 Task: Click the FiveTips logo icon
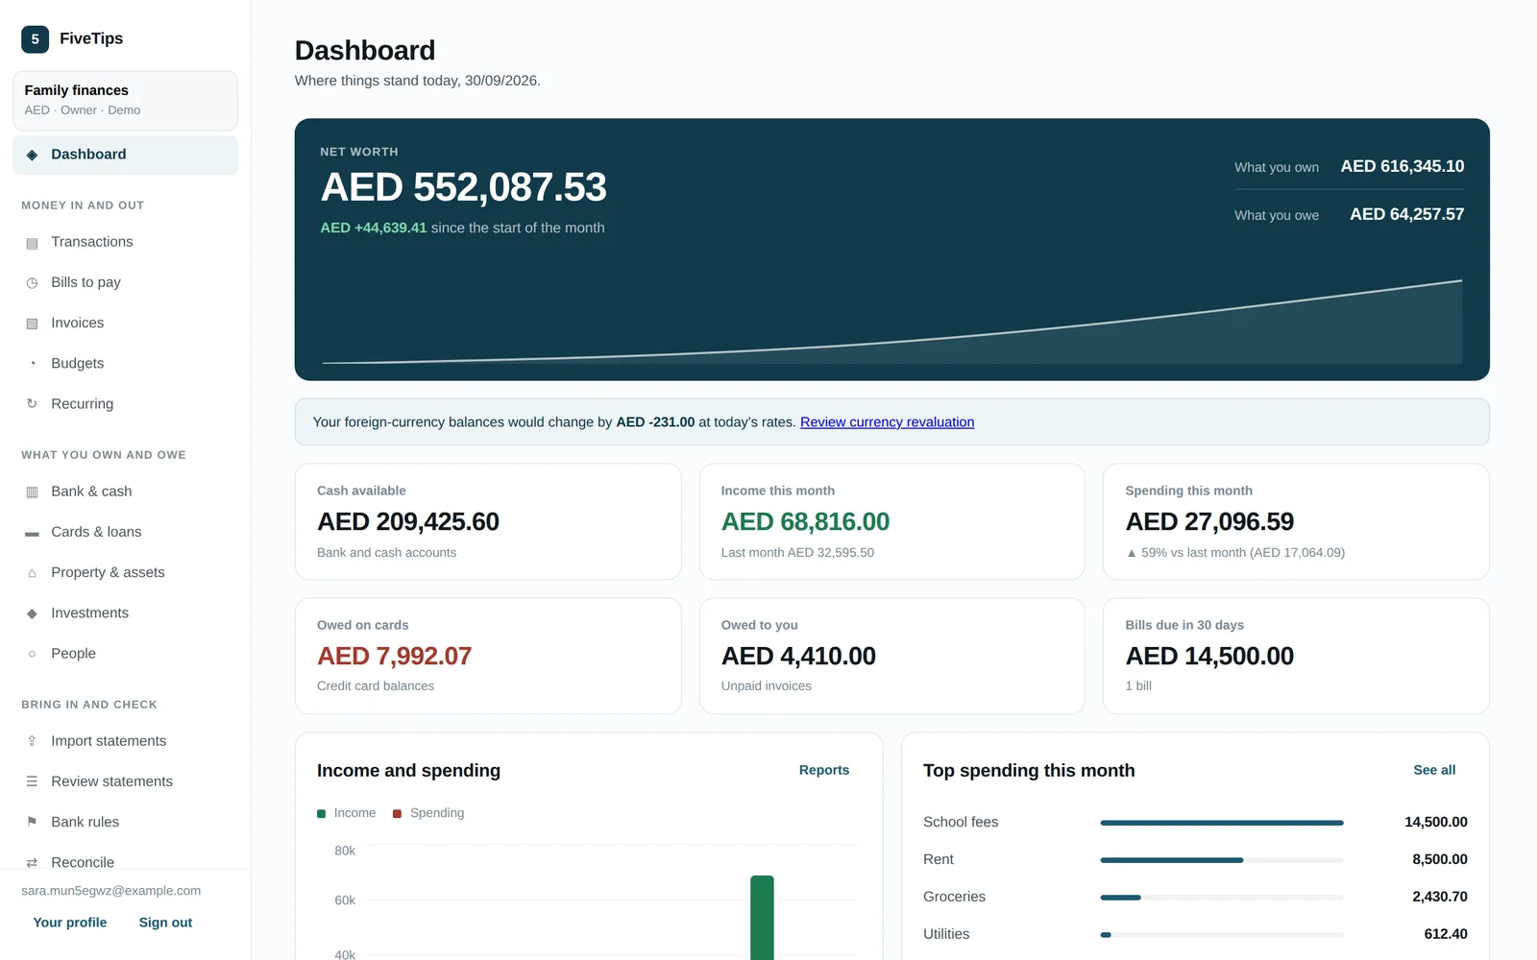35,39
